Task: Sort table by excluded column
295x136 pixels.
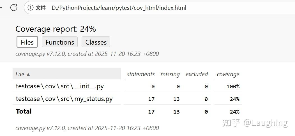Action: pos(197,74)
